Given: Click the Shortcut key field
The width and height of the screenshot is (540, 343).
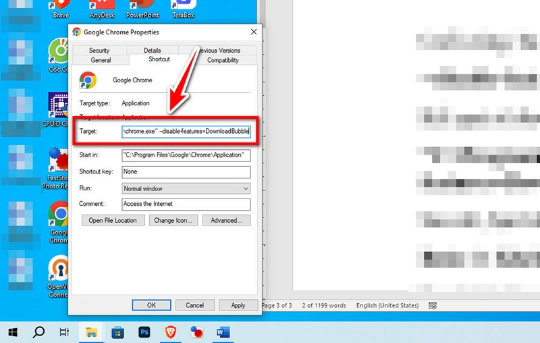Looking at the screenshot, I should tap(186, 172).
